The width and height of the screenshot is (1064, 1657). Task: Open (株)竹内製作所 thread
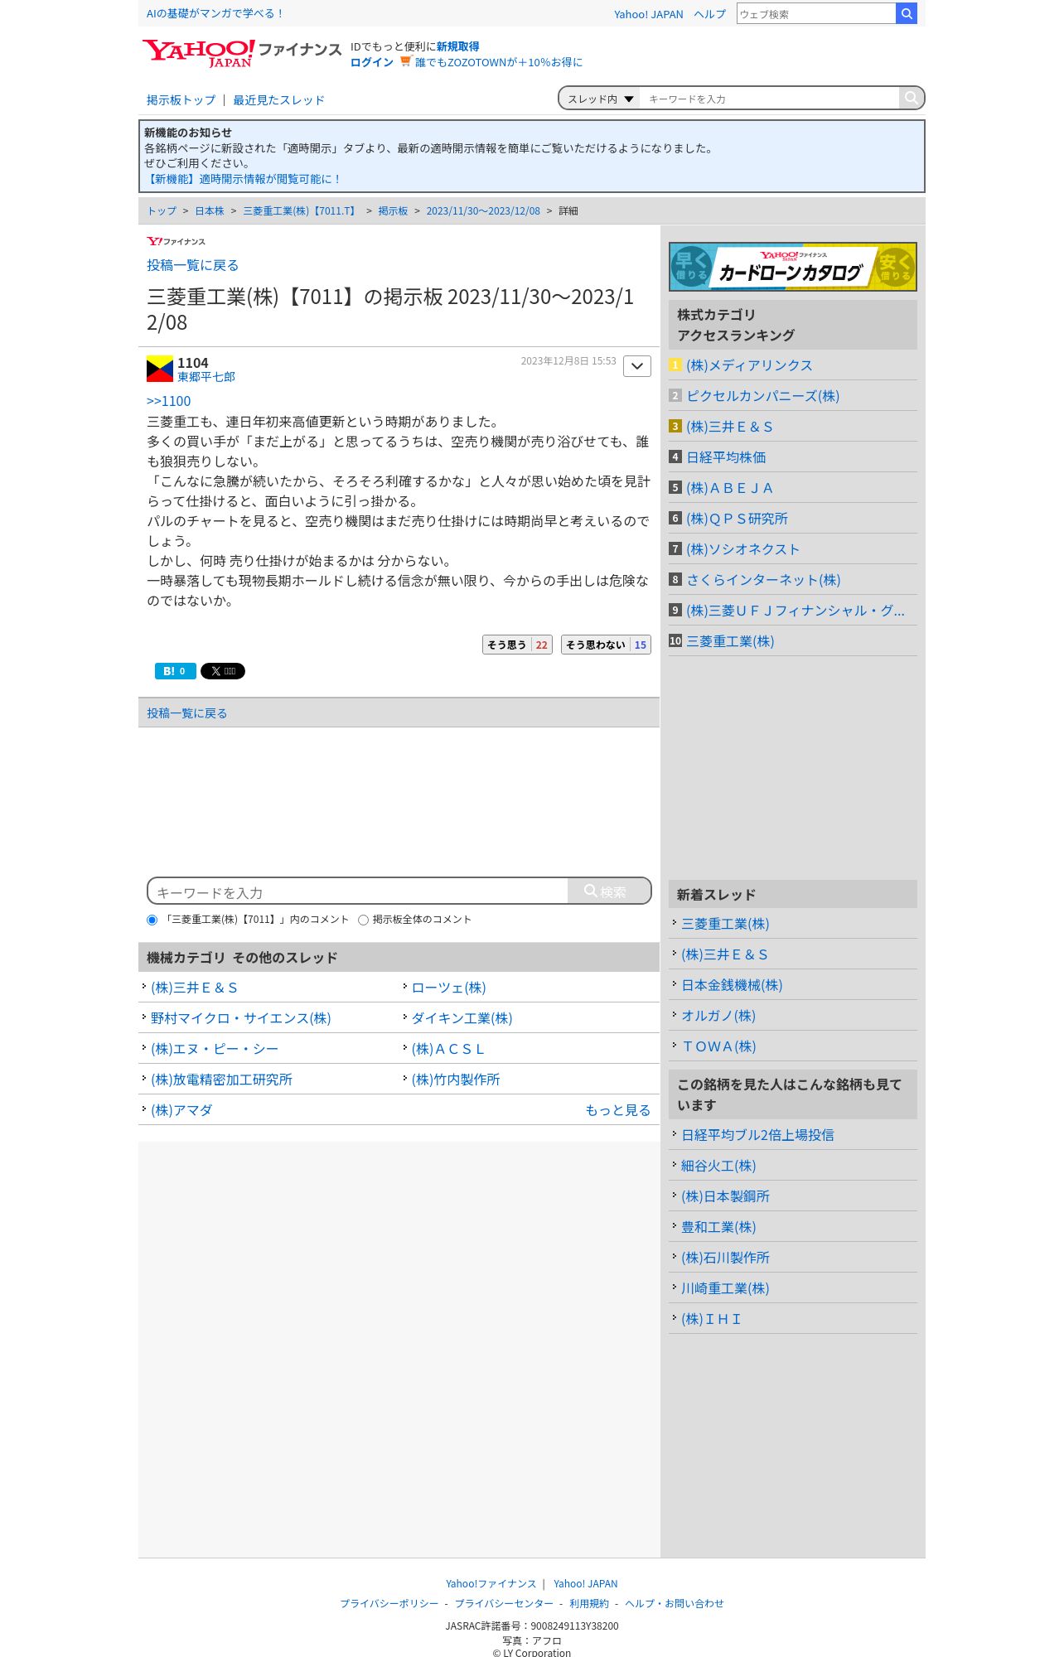456,1080
